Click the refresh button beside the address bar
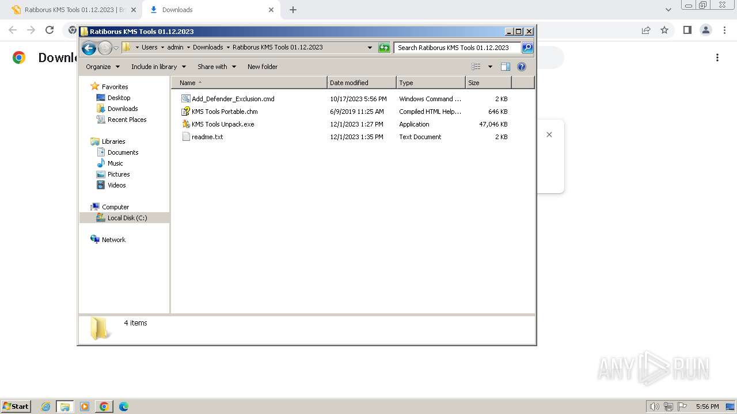Screen dimensions: 737x414 tap(384, 48)
